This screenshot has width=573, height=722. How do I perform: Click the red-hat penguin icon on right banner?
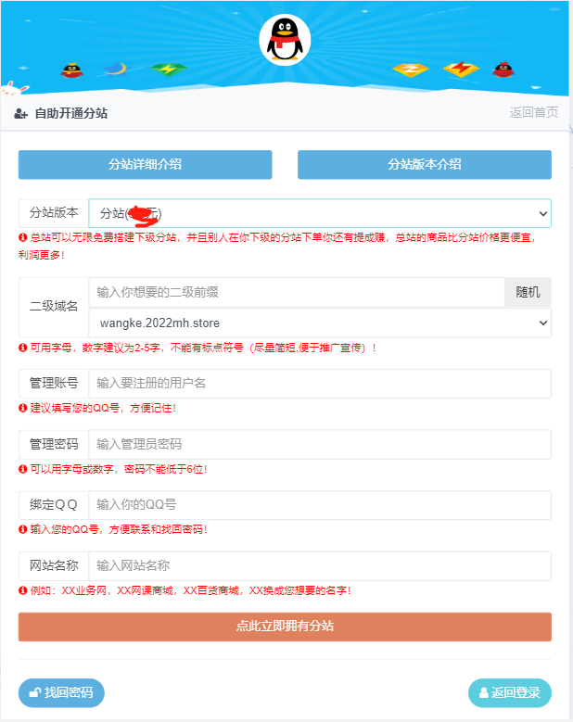[x=503, y=70]
